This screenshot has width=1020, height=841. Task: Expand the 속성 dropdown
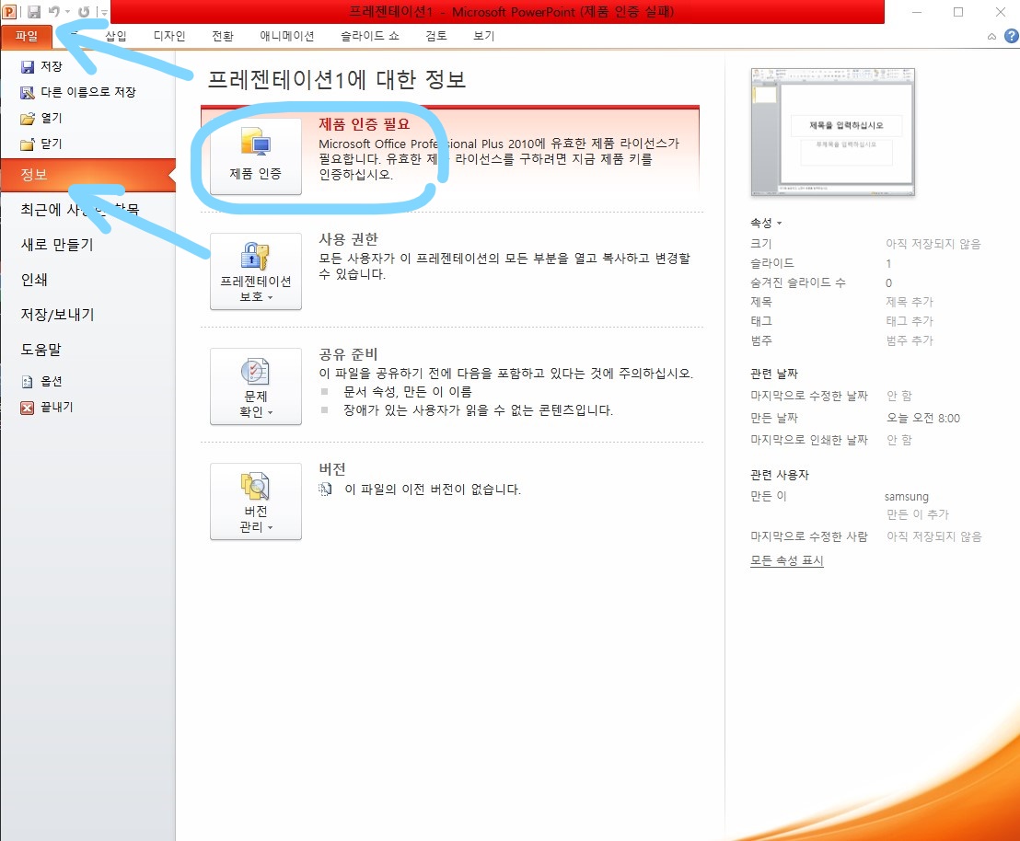(x=766, y=223)
